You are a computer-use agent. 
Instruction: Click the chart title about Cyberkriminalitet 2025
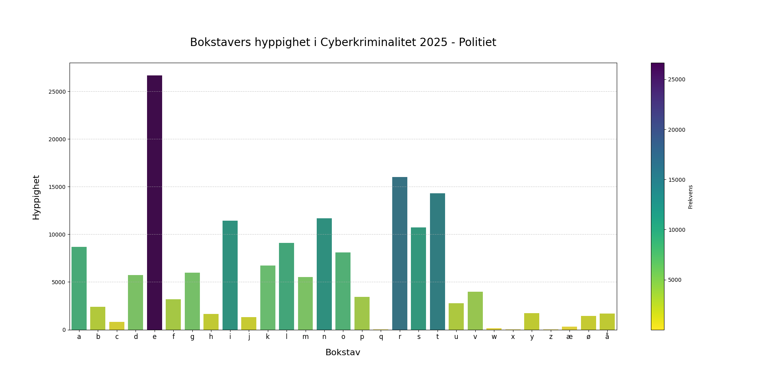[x=343, y=42]
